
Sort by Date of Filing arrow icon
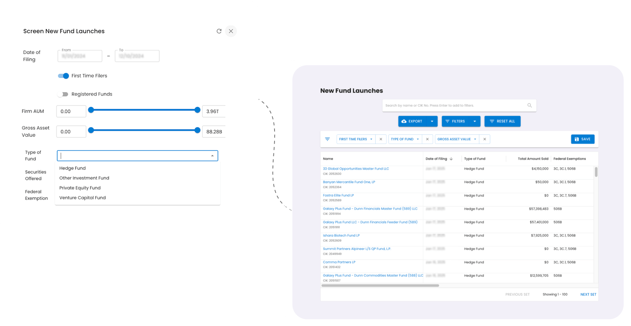click(x=451, y=159)
